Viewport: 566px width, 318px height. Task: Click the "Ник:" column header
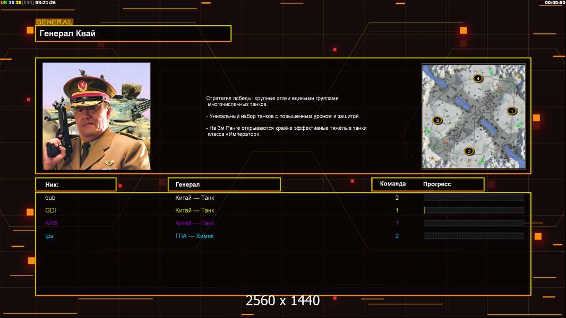[x=75, y=184]
